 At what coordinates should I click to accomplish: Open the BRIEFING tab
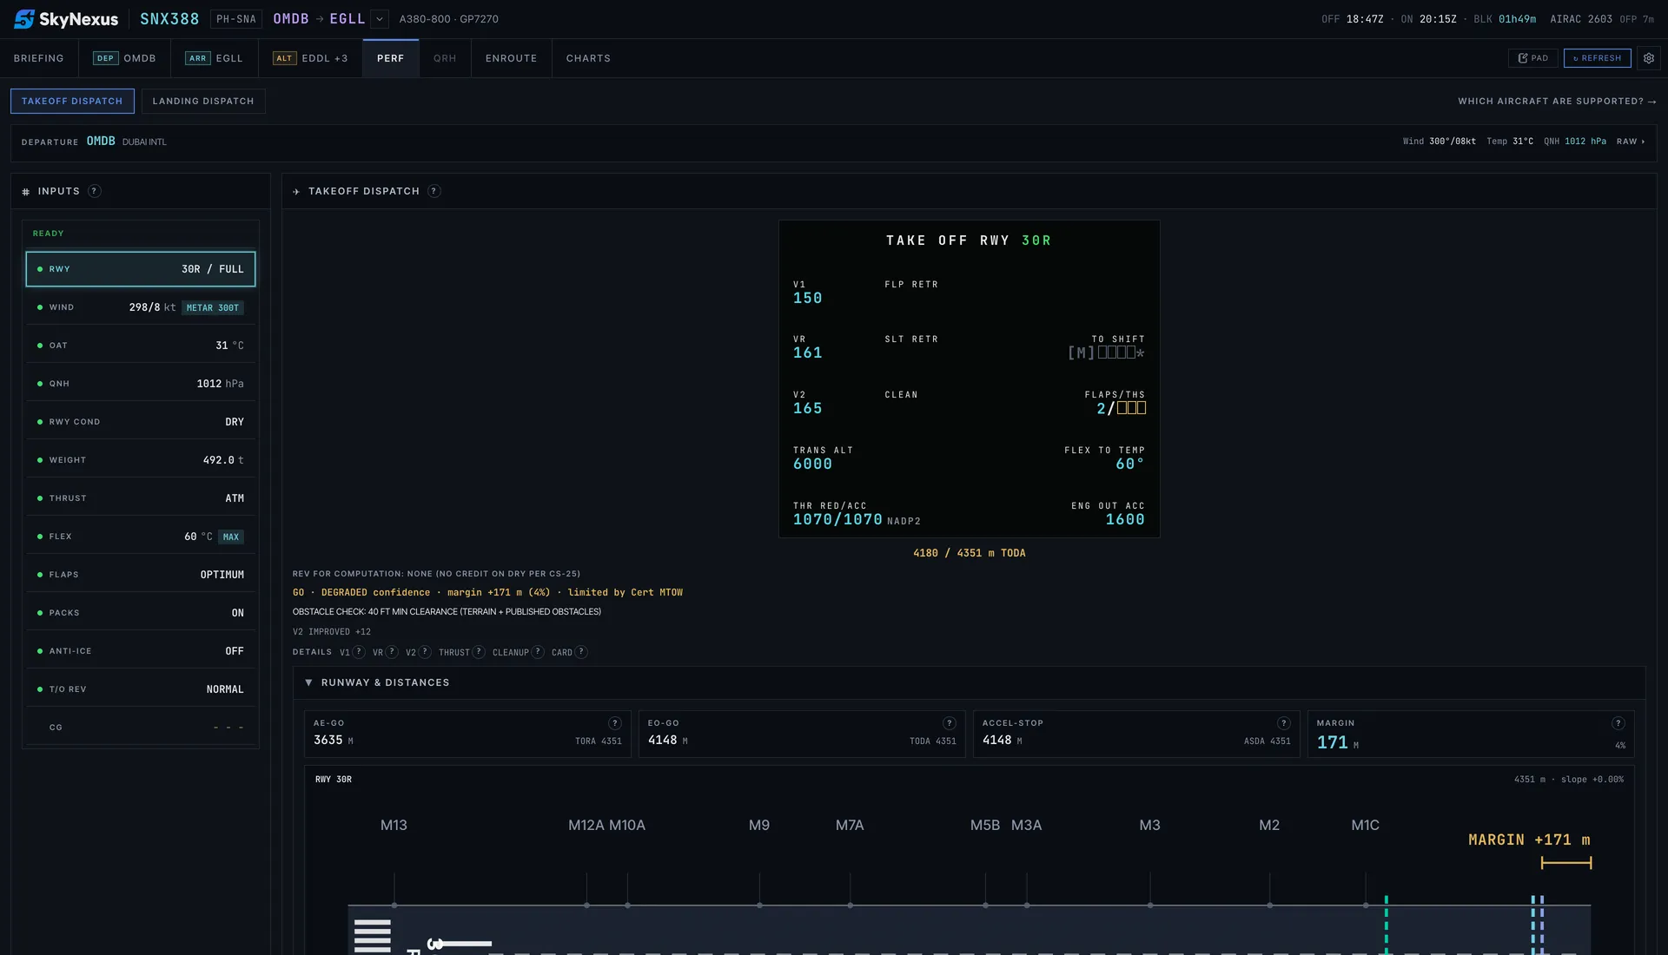(x=39, y=58)
